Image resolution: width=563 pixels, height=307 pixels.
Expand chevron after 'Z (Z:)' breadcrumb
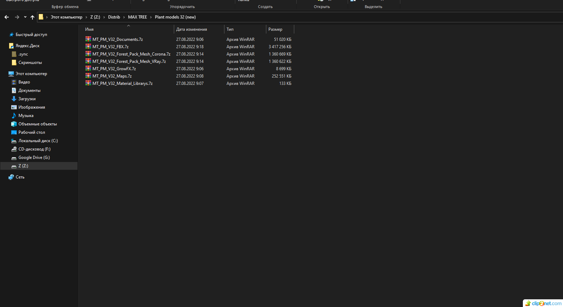[104, 17]
